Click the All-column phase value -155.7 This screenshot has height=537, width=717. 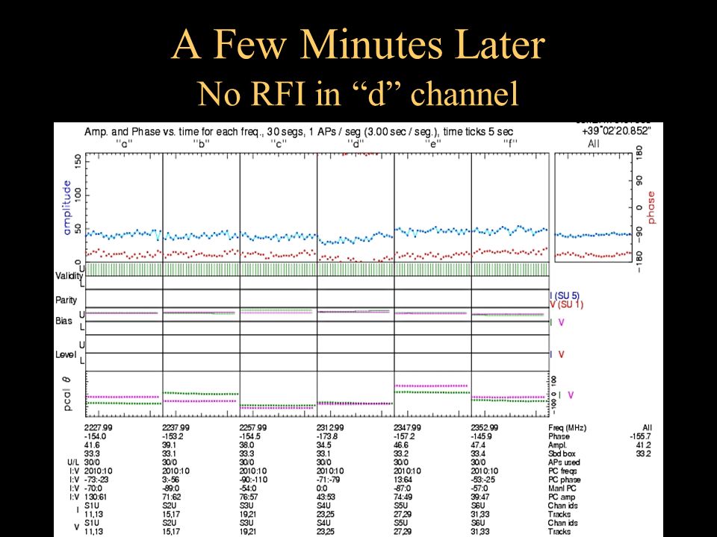(641, 436)
